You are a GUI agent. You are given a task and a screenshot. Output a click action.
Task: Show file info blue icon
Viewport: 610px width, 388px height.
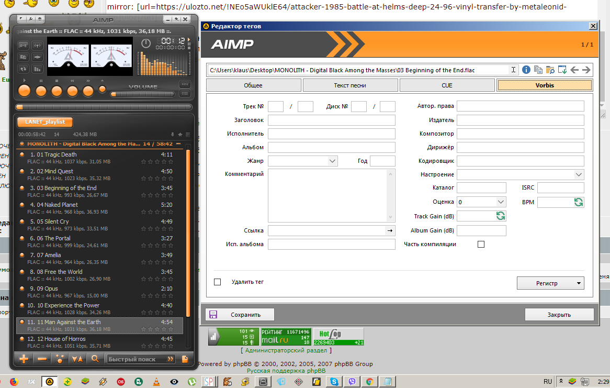(x=526, y=70)
